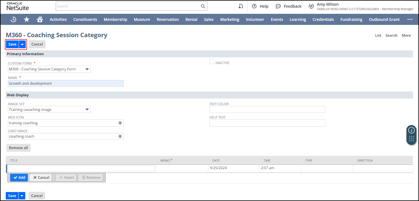Open the Feedback speech bubble icon
This screenshot has height=201, width=419.
click(x=278, y=6)
